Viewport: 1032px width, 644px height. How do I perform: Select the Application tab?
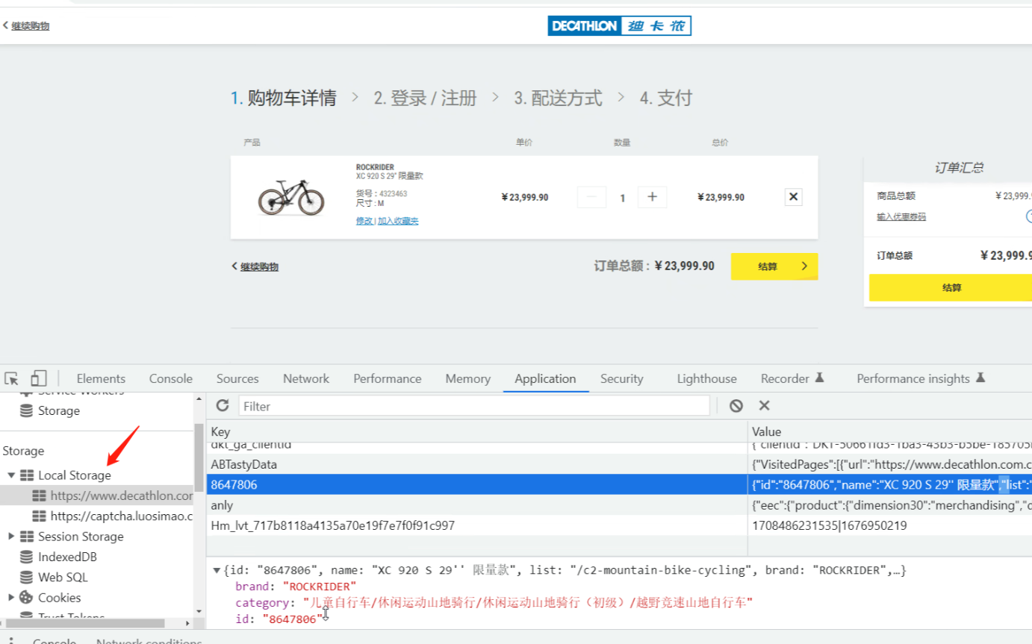coord(545,378)
